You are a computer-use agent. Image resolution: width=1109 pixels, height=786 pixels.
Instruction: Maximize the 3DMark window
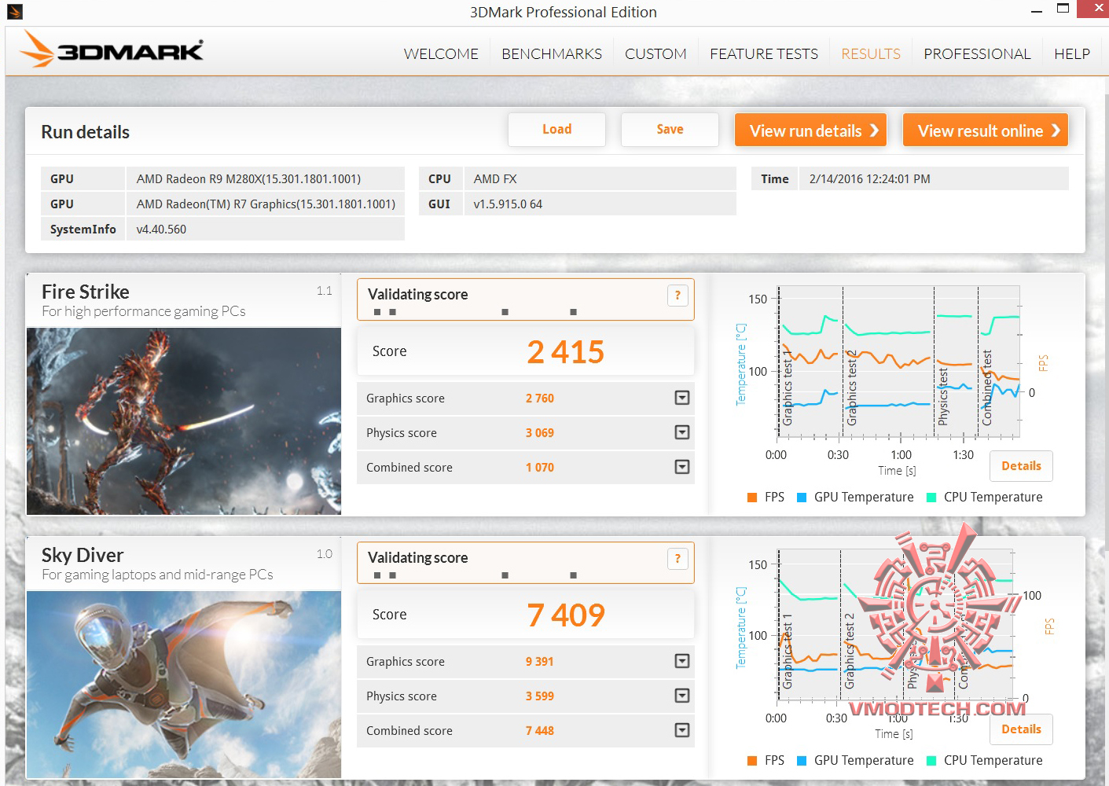[x=1063, y=9]
